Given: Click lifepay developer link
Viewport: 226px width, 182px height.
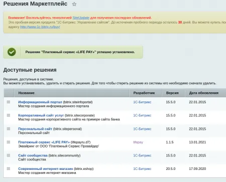Looking at the screenshot, I should [138, 142].
